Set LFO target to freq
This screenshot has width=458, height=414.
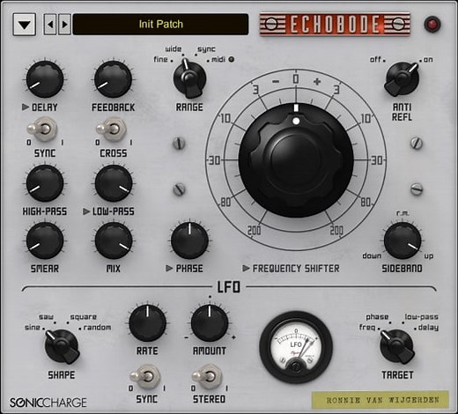(x=367, y=328)
